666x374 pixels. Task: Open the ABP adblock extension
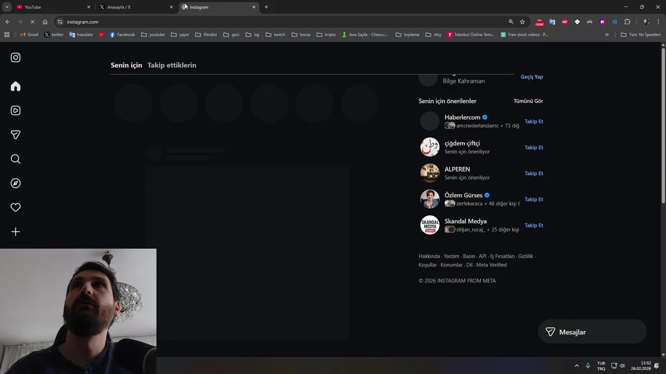tap(565, 22)
